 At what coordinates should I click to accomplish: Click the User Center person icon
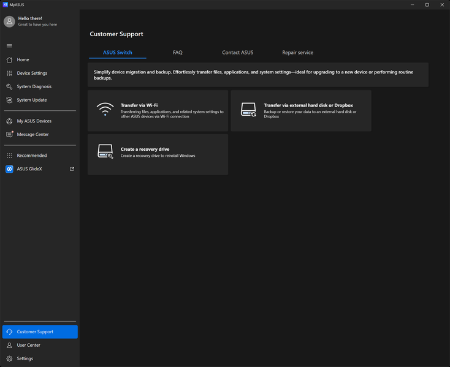tap(9, 345)
